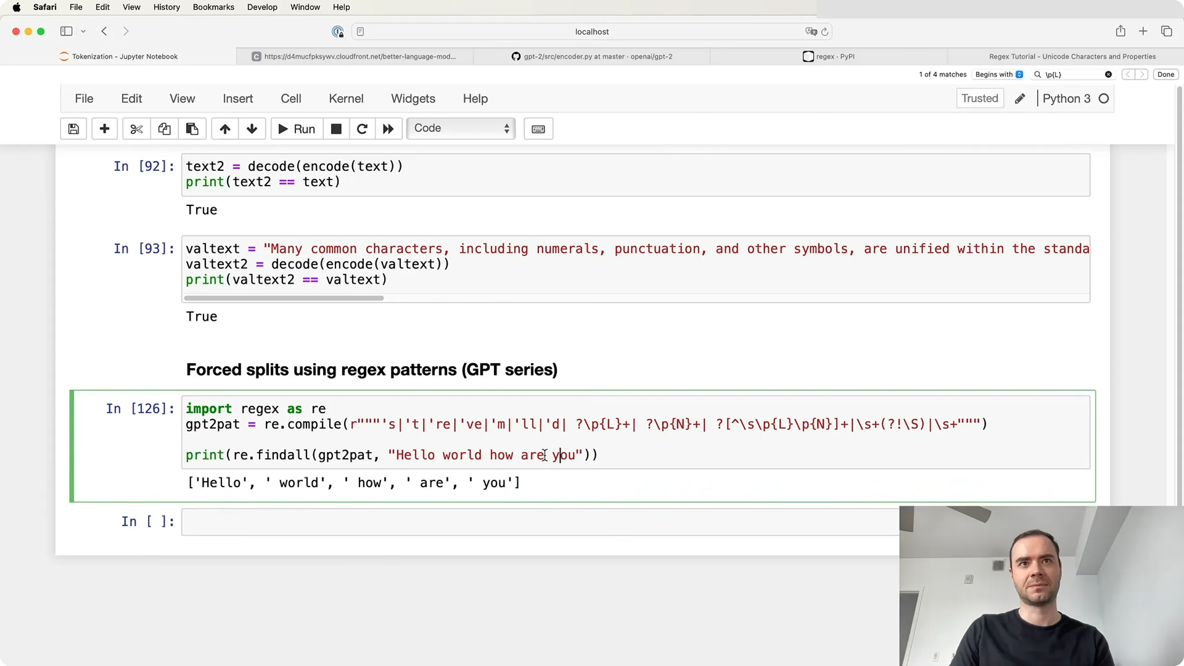Click the Trusted notebook button
Image resolution: width=1184 pixels, height=666 pixels.
980,98
